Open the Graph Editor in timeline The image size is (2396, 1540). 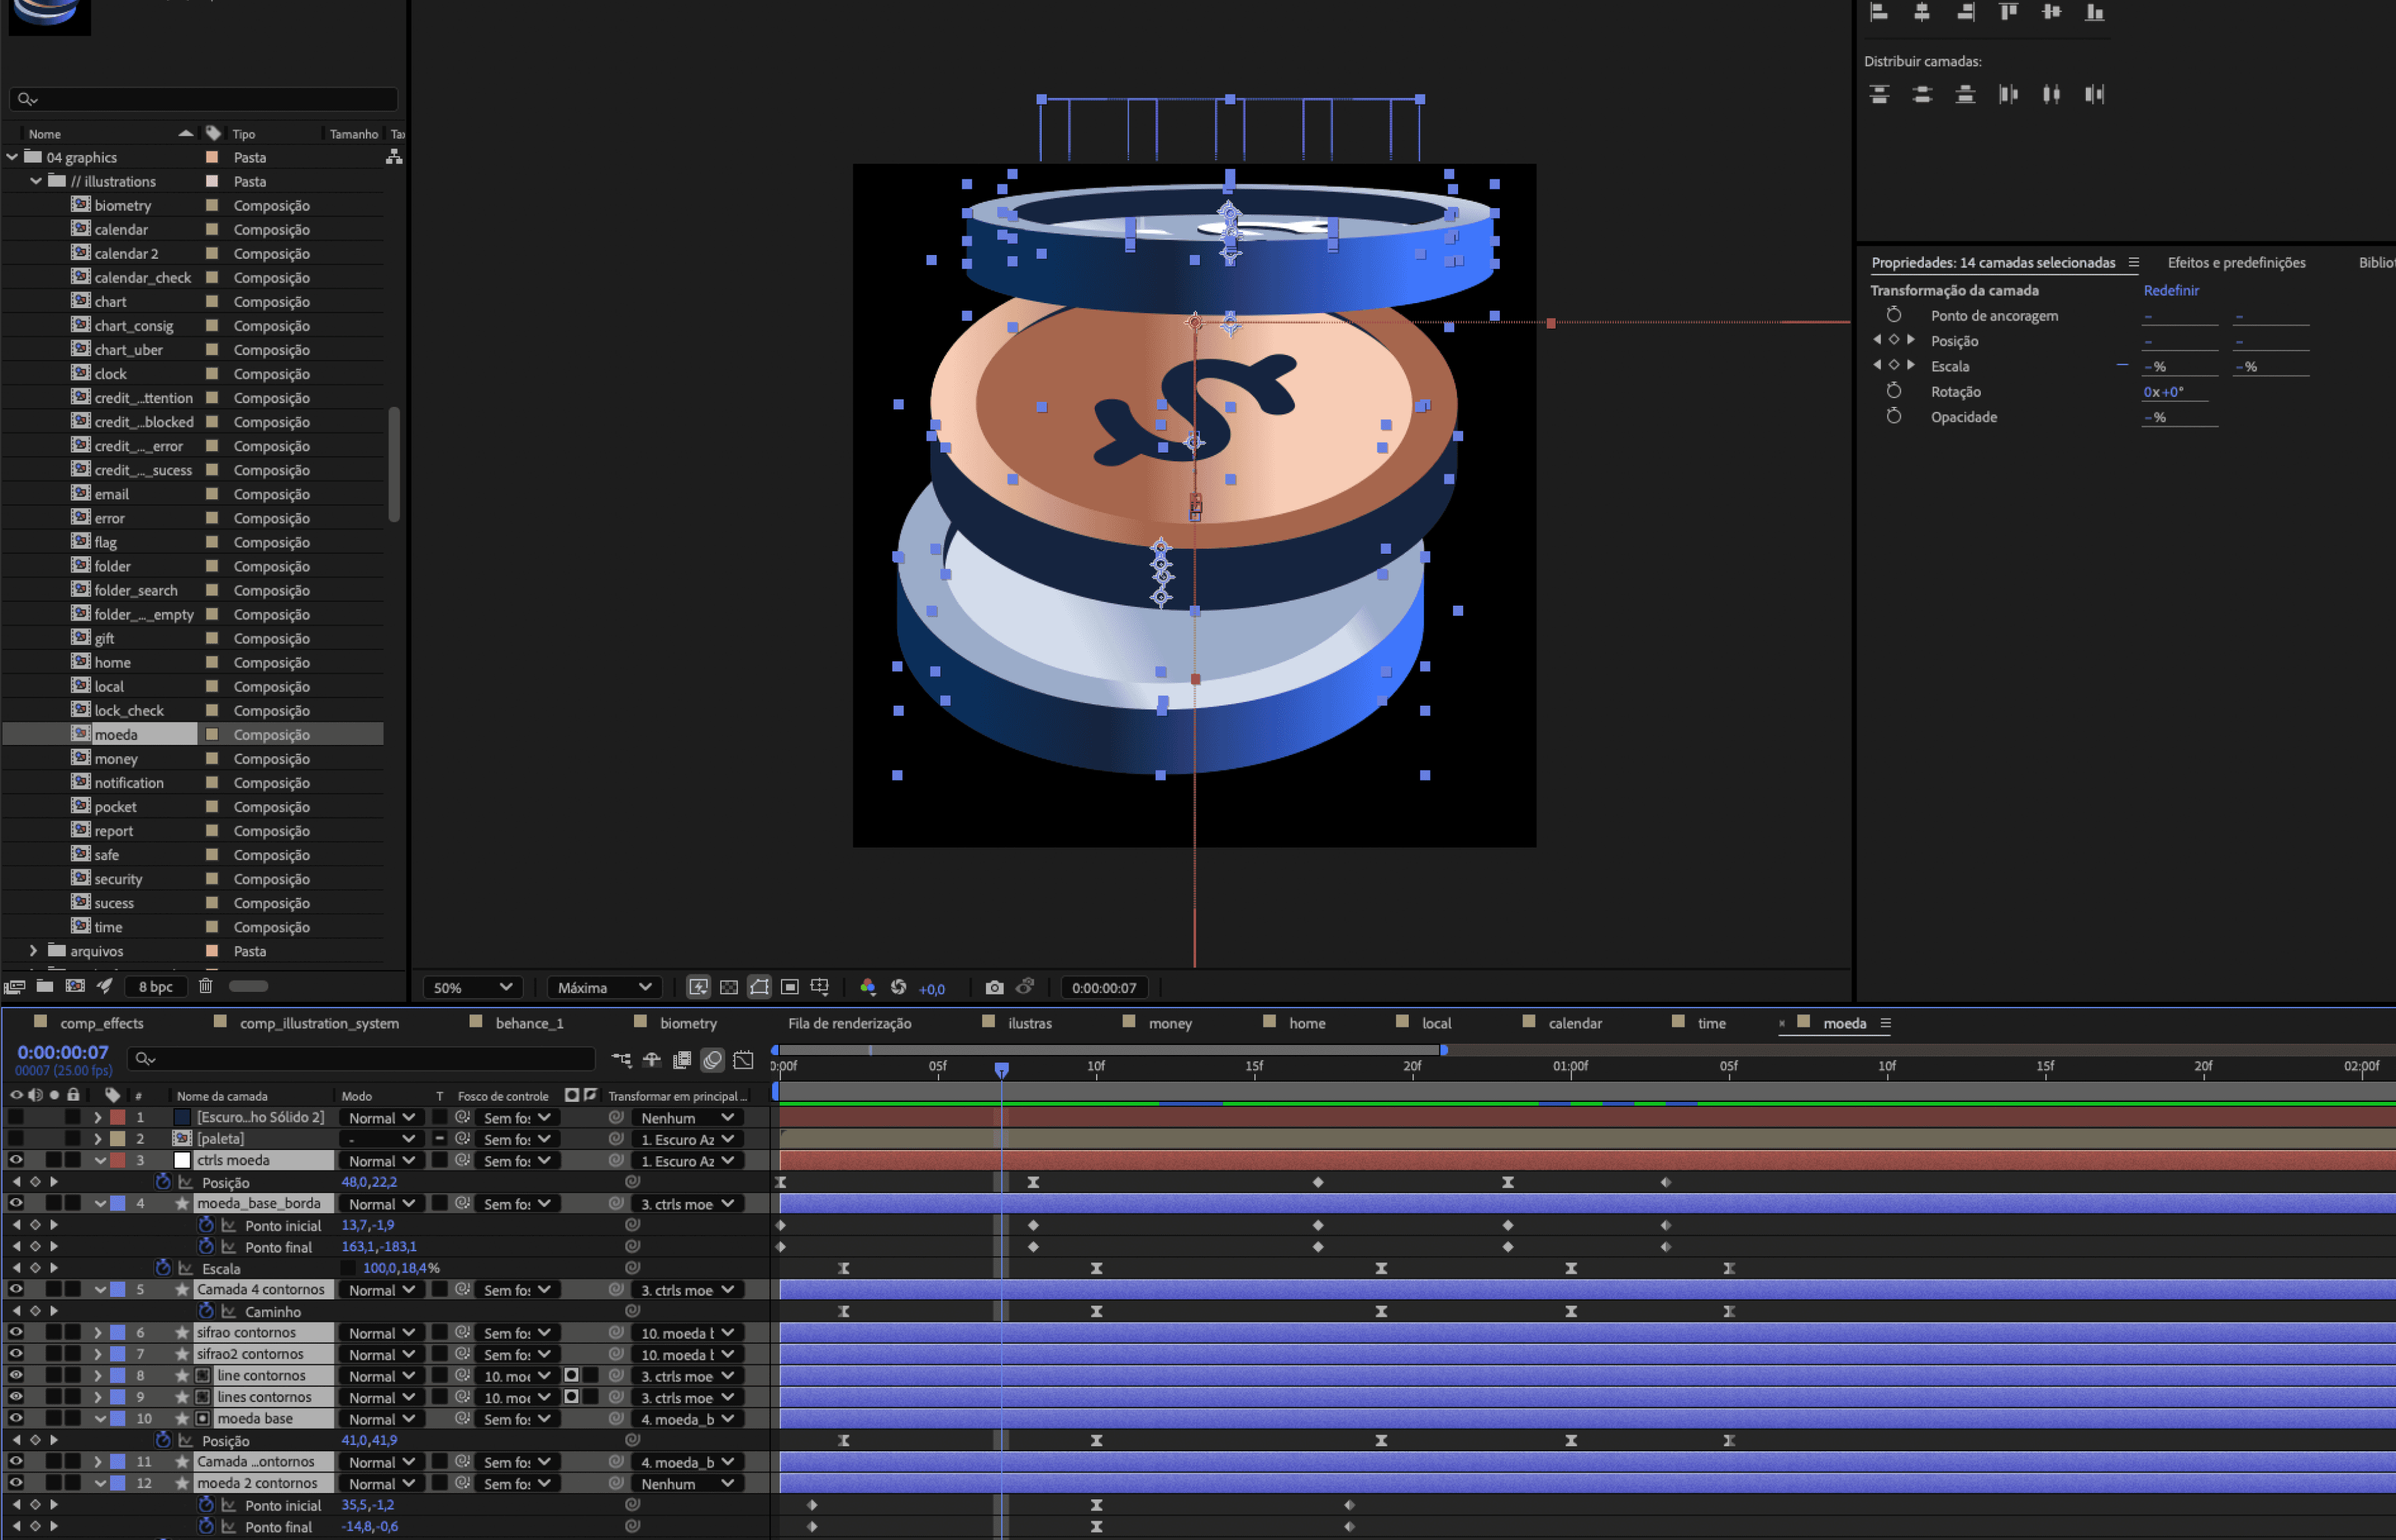(x=743, y=1059)
